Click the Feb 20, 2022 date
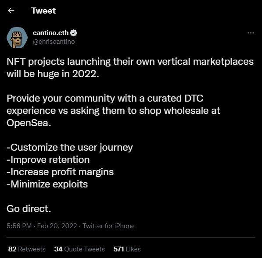The height and width of the screenshot is (258, 262). click(57, 226)
